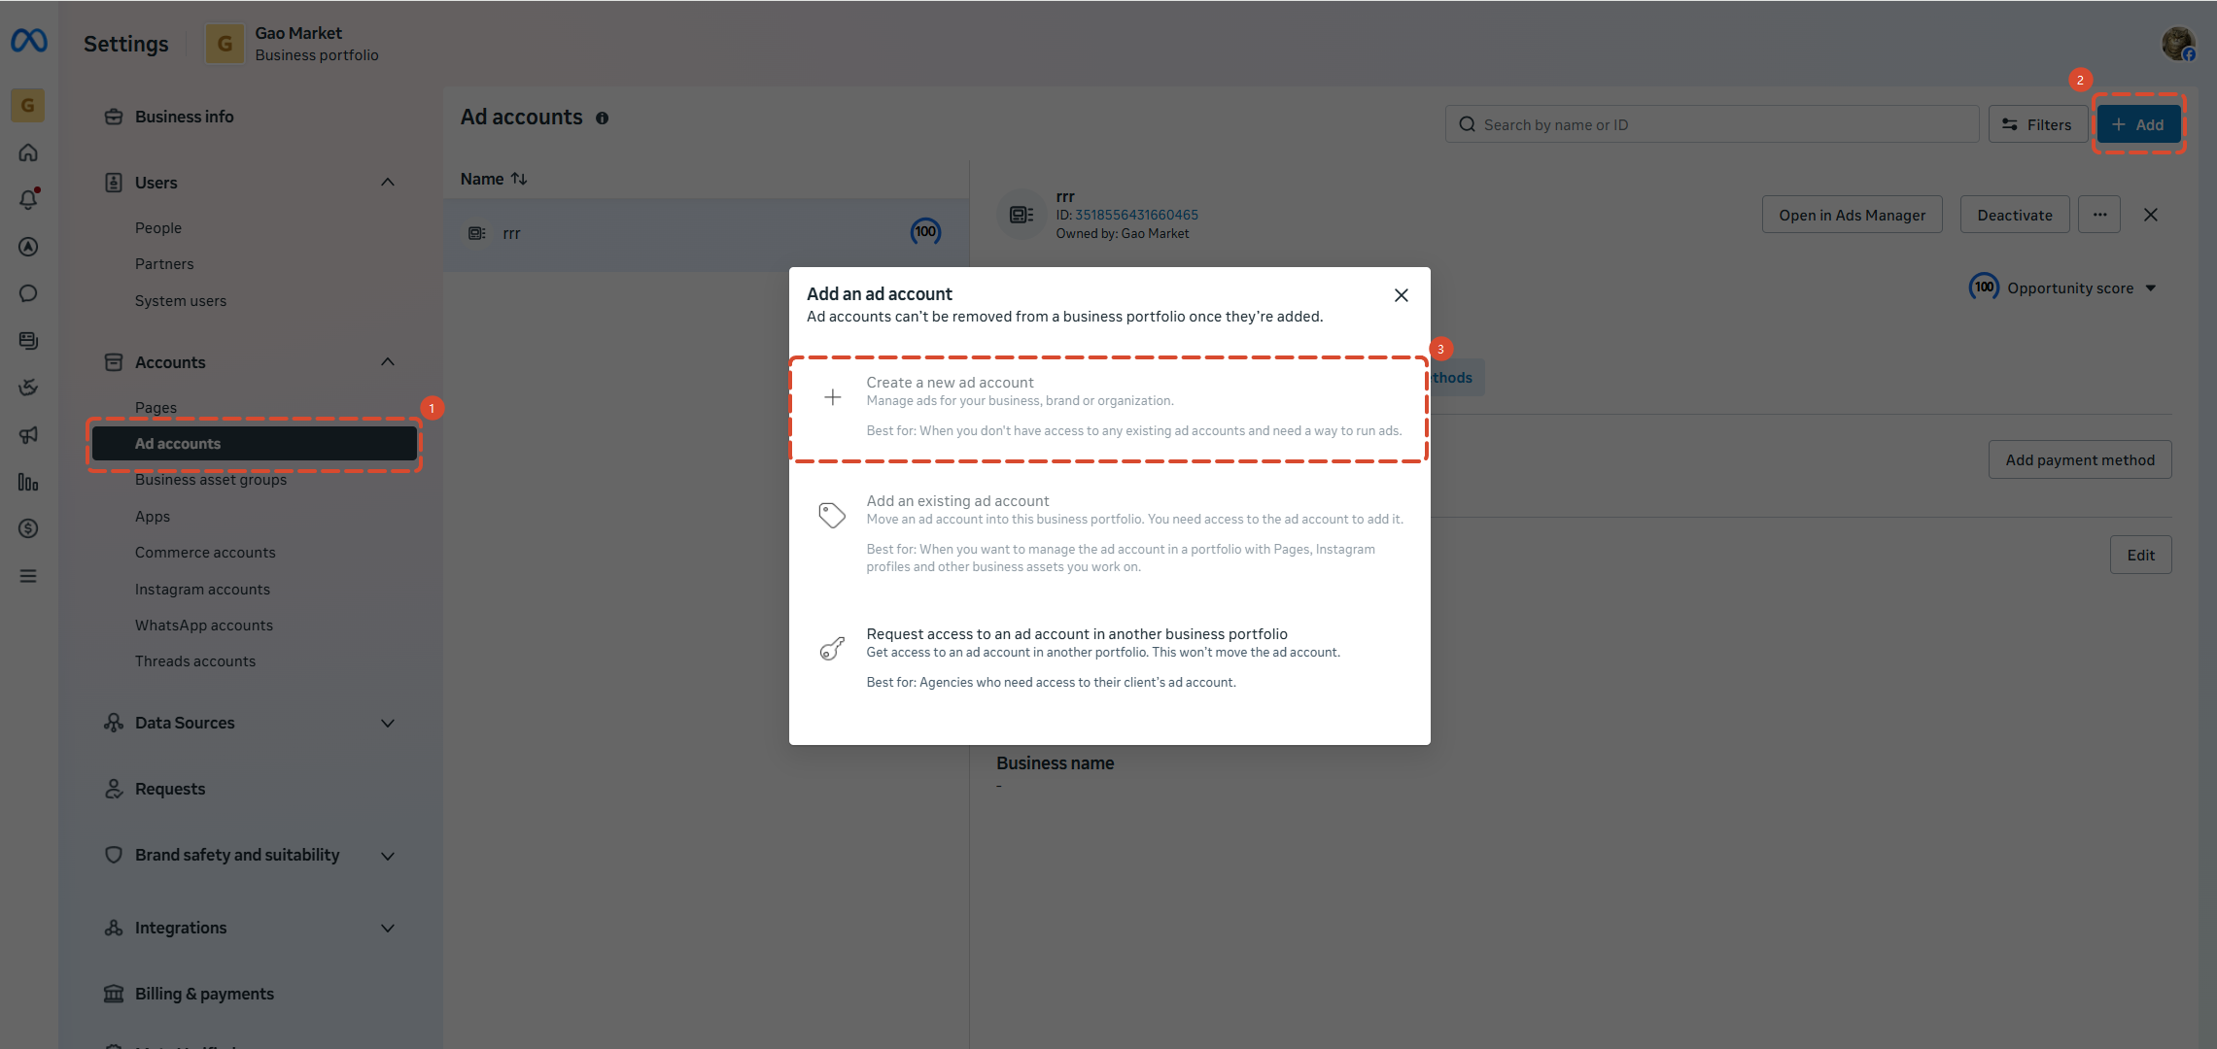2217x1049 pixels.
Task: Click the Search by name or ID field
Action: (x=1712, y=124)
